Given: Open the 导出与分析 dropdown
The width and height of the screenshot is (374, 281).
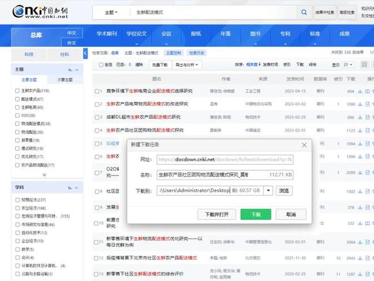Looking at the screenshot, I should tap(187, 65).
